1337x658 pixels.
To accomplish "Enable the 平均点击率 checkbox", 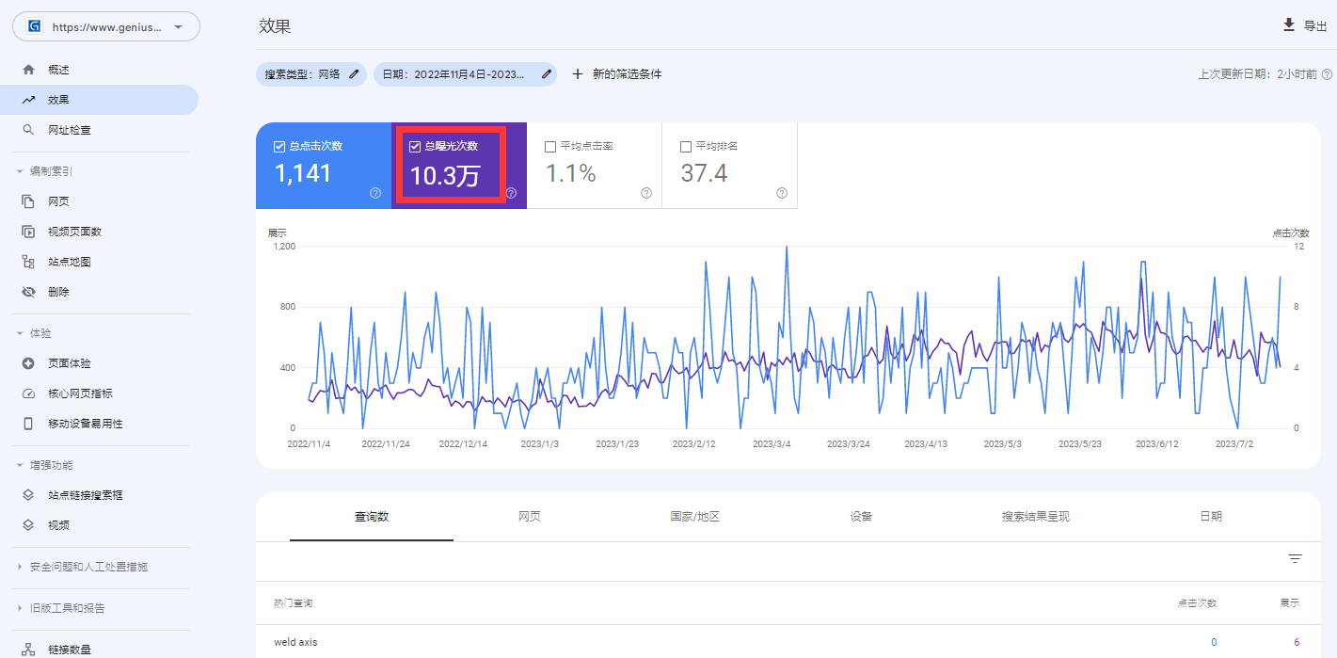I will tap(550, 147).
